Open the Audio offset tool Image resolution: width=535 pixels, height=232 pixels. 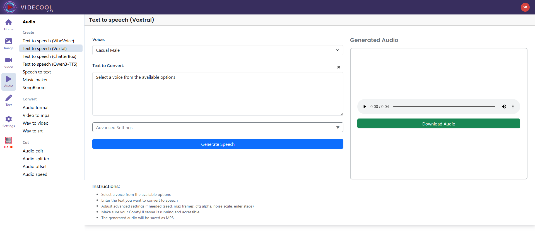[35, 166]
